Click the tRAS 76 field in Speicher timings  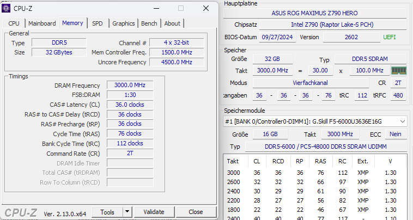click(x=328, y=95)
